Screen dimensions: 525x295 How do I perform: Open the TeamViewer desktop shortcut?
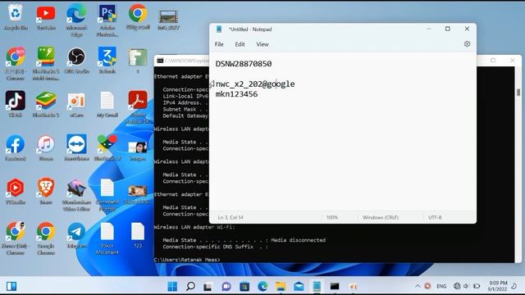76,147
